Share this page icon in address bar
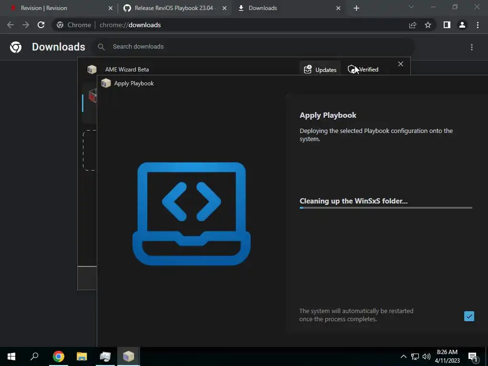 tap(413, 25)
